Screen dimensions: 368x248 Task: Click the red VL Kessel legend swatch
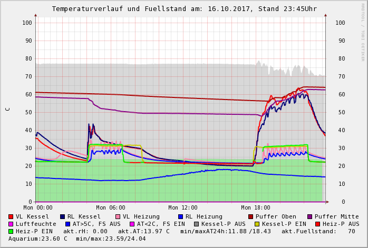point(11,216)
